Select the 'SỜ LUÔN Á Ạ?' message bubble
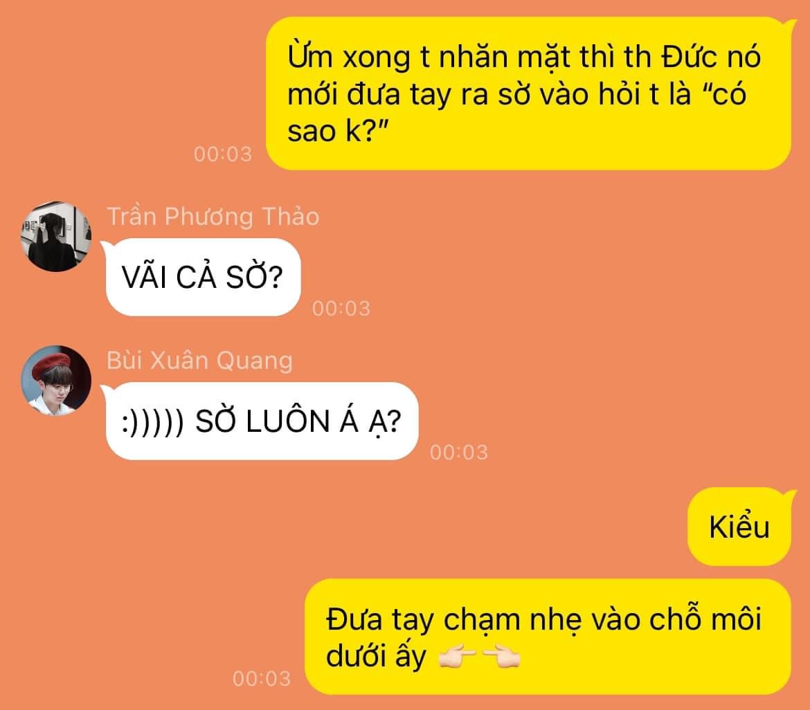Viewport: 810px width, 710px height. click(262, 421)
